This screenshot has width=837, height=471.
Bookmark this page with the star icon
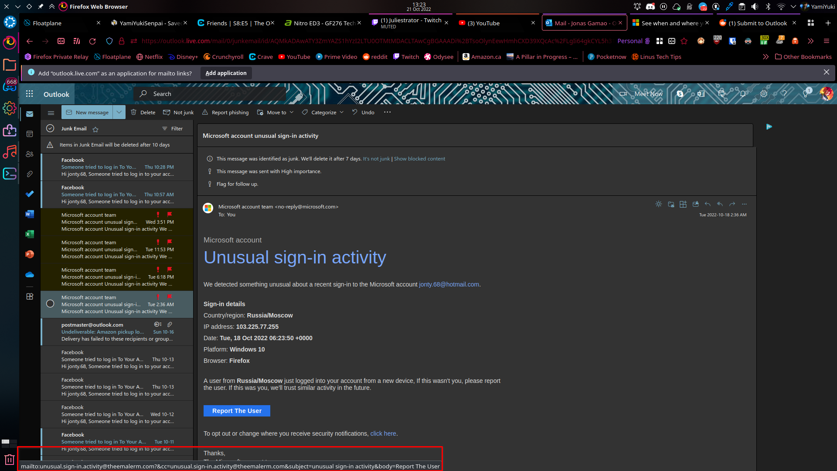pyautogui.click(x=684, y=41)
